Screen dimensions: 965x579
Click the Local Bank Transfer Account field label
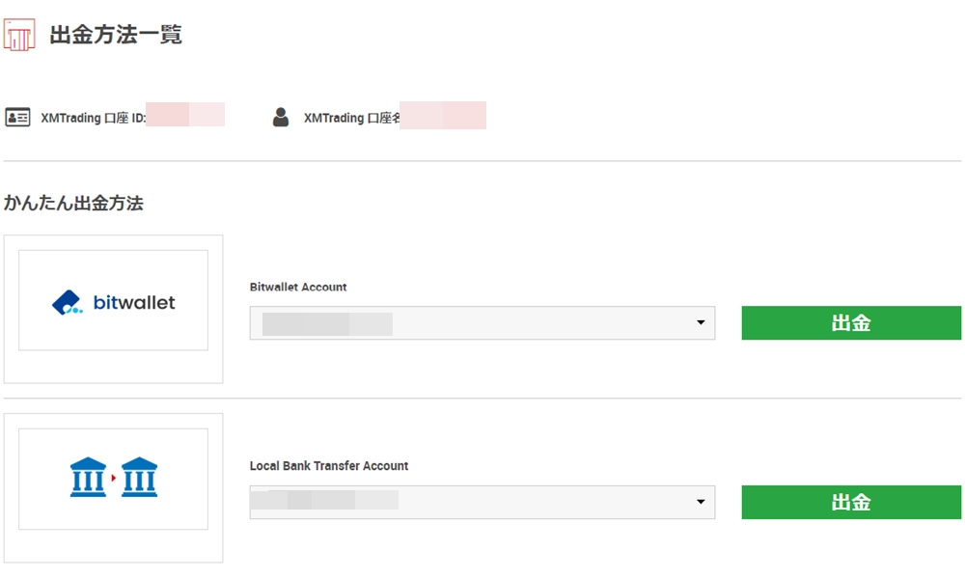(x=329, y=465)
